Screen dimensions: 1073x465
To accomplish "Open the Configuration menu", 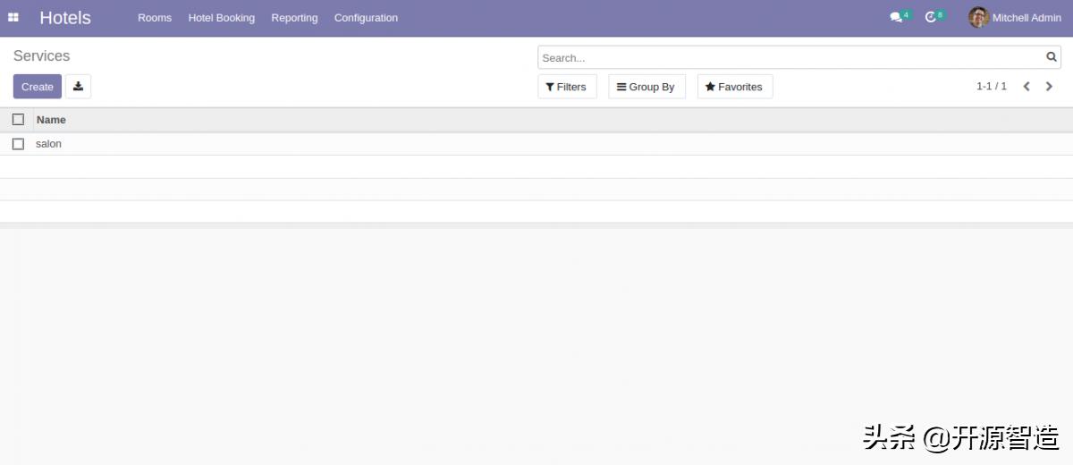I will click(x=366, y=18).
